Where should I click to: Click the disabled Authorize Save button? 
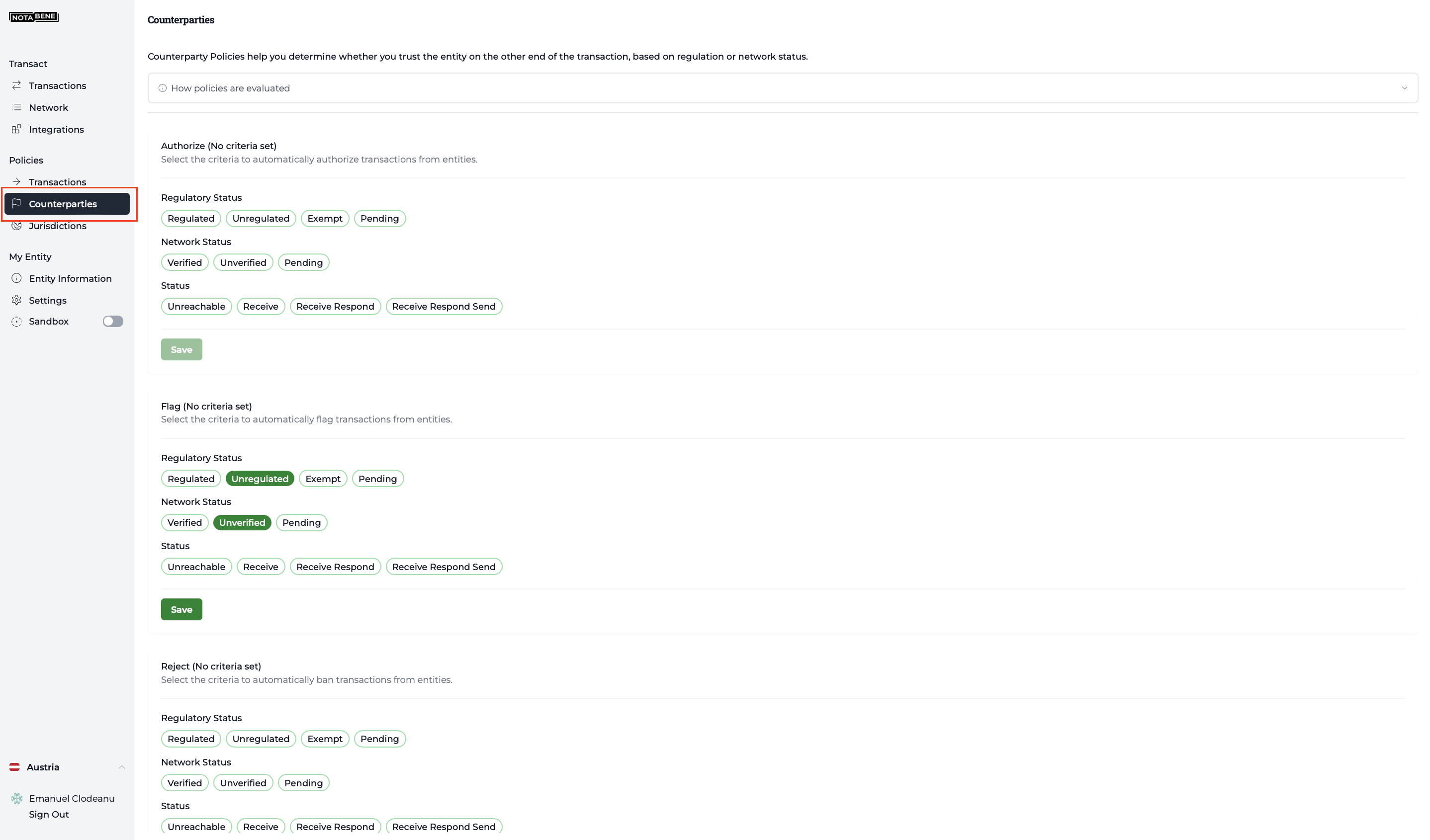pyautogui.click(x=181, y=349)
